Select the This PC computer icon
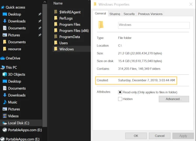The image size is (196, 141). (3, 67)
